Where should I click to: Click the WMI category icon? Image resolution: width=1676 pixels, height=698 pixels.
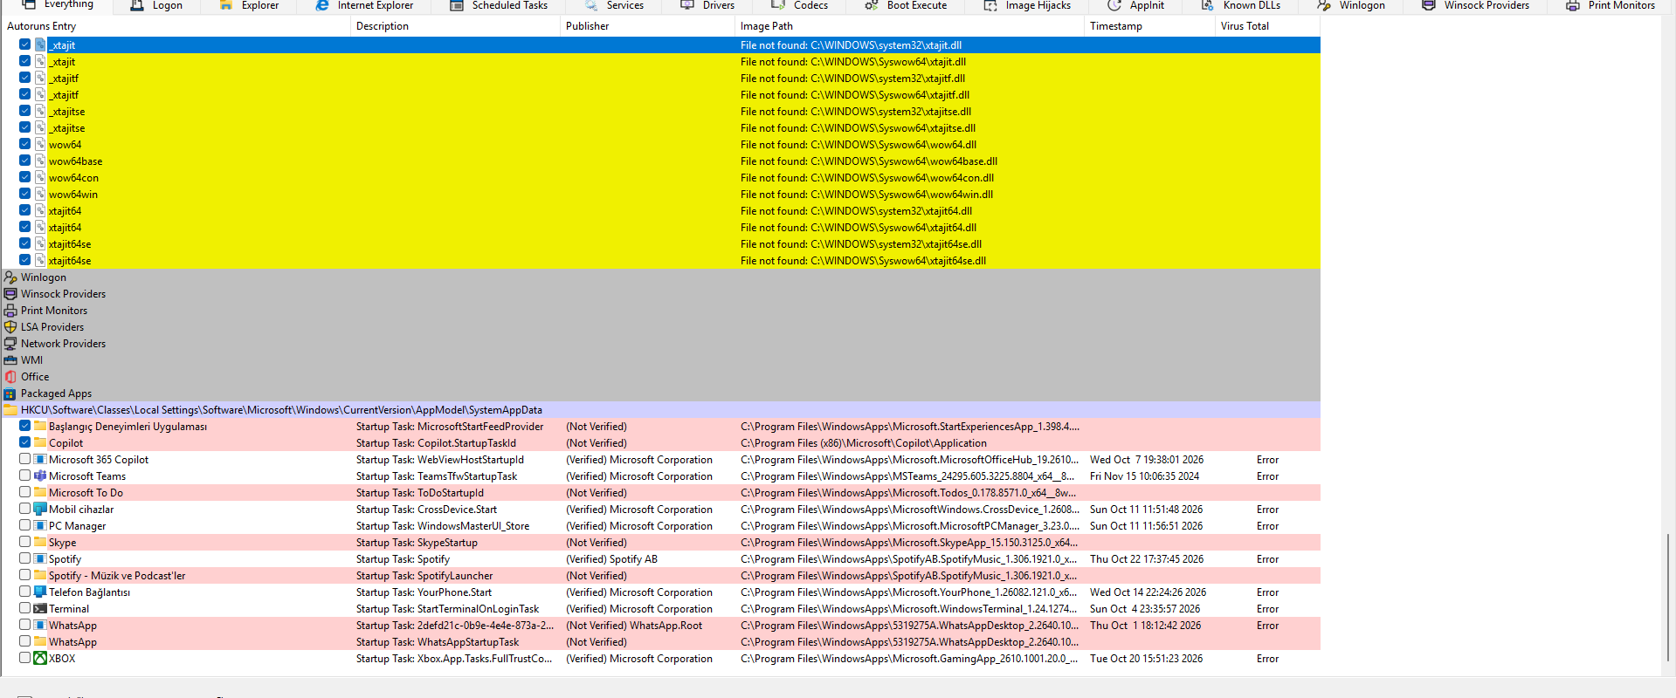click(x=10, y=360)
